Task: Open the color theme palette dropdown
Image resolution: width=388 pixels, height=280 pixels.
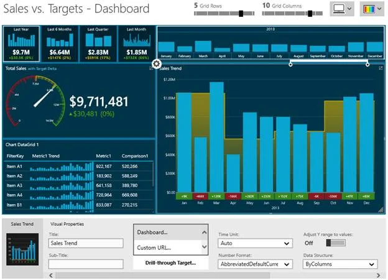Action: point(372,9)
